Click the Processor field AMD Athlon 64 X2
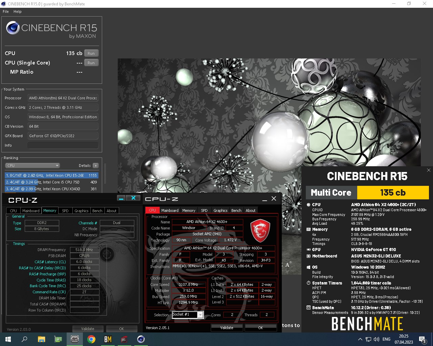 [x=63, y=98]
